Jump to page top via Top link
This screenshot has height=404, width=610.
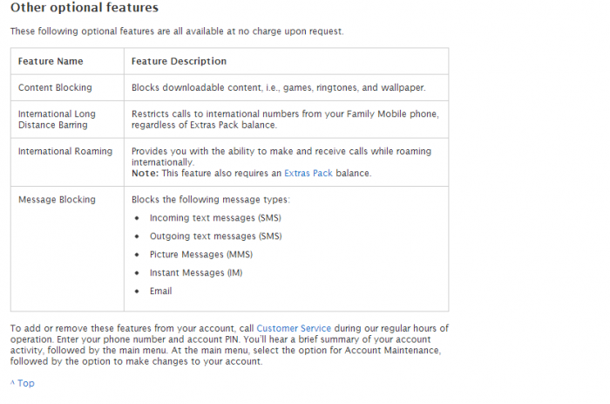(23, 383)
